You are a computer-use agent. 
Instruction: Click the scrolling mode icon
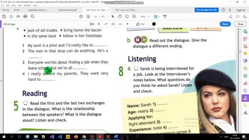165,16
